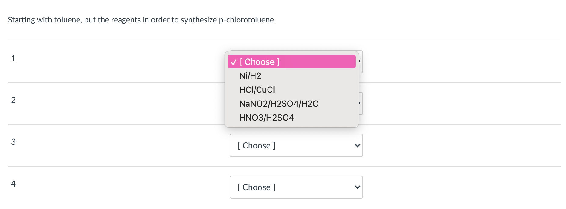Click the chevron arrow on step 4 dropdown

[357, 187]
